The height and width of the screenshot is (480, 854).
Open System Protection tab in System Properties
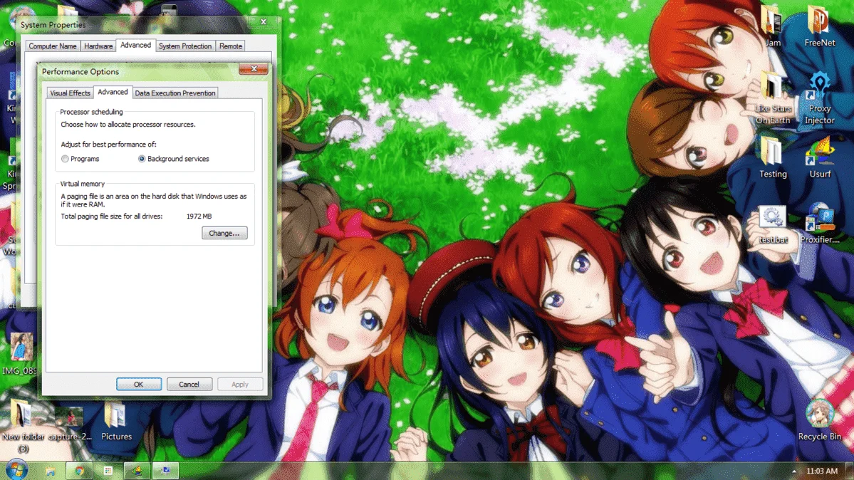[x=185, y=46]
